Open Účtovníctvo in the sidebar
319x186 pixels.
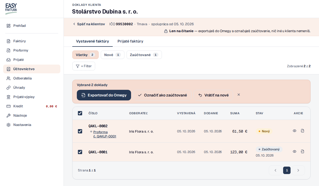[32, 69]
